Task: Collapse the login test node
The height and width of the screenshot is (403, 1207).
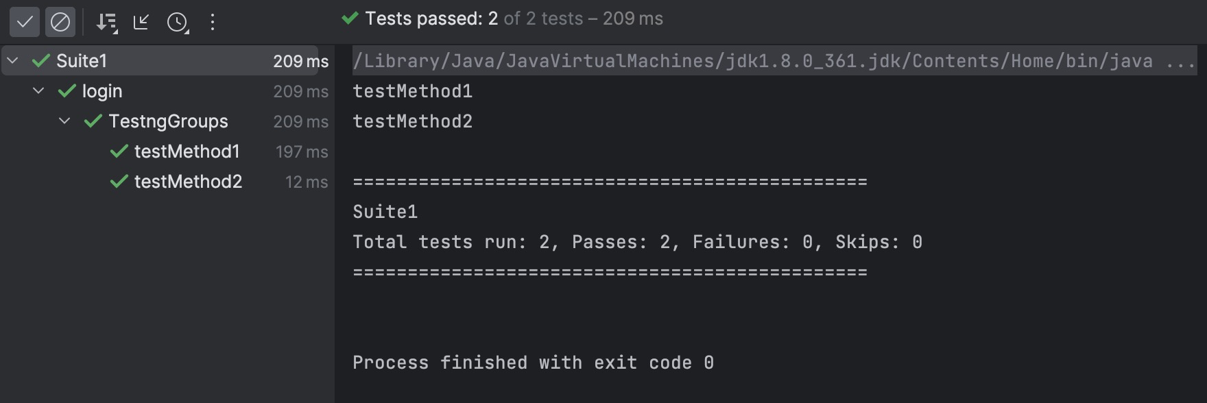Action: [38, 91]
